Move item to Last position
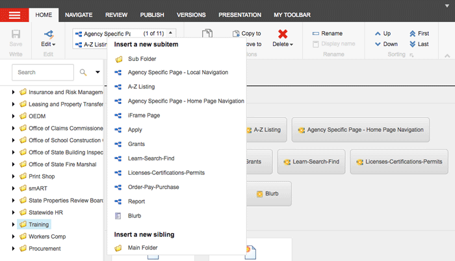Screen dimensions: 455x261 point(418,44)
